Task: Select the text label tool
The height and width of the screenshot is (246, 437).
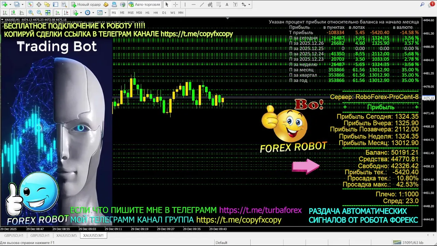Action: point(235,4)
